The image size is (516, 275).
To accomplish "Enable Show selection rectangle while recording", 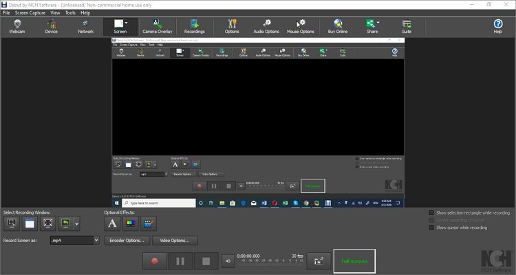I will 431,213.
